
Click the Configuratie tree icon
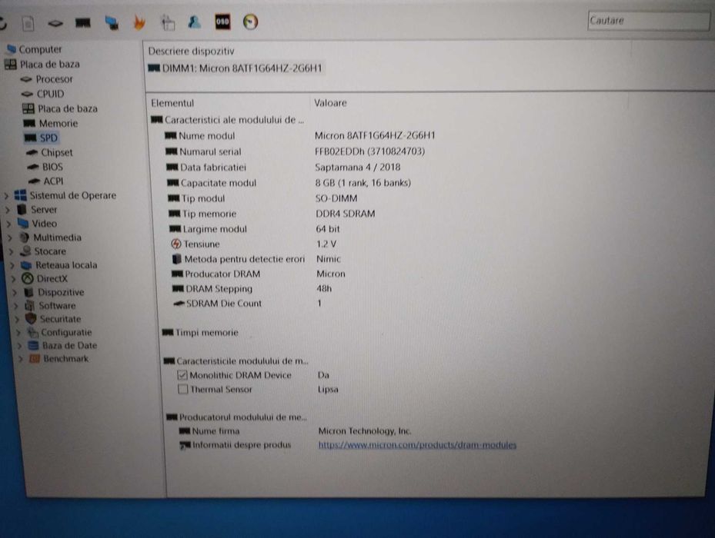(32, 332)
